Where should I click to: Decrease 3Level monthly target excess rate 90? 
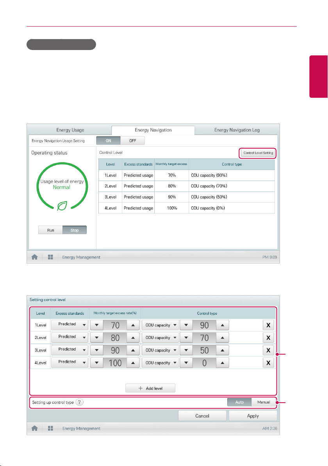tap(97, 350)
